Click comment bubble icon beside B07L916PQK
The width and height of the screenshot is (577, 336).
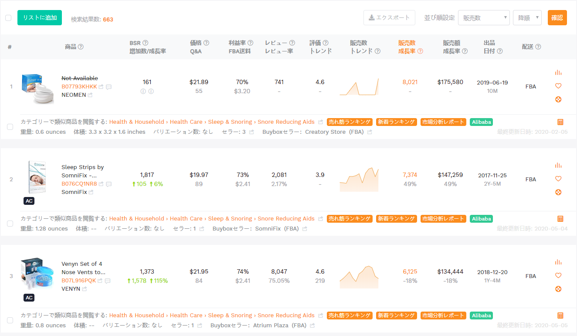coord(108,281)
